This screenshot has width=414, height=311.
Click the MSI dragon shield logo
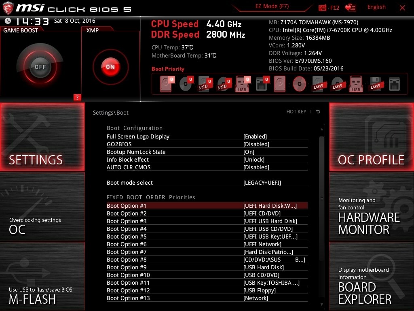coord(8,8)
